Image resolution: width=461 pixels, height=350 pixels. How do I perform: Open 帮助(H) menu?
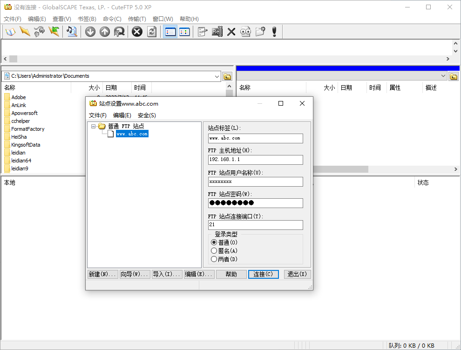(x=189, y=19)
